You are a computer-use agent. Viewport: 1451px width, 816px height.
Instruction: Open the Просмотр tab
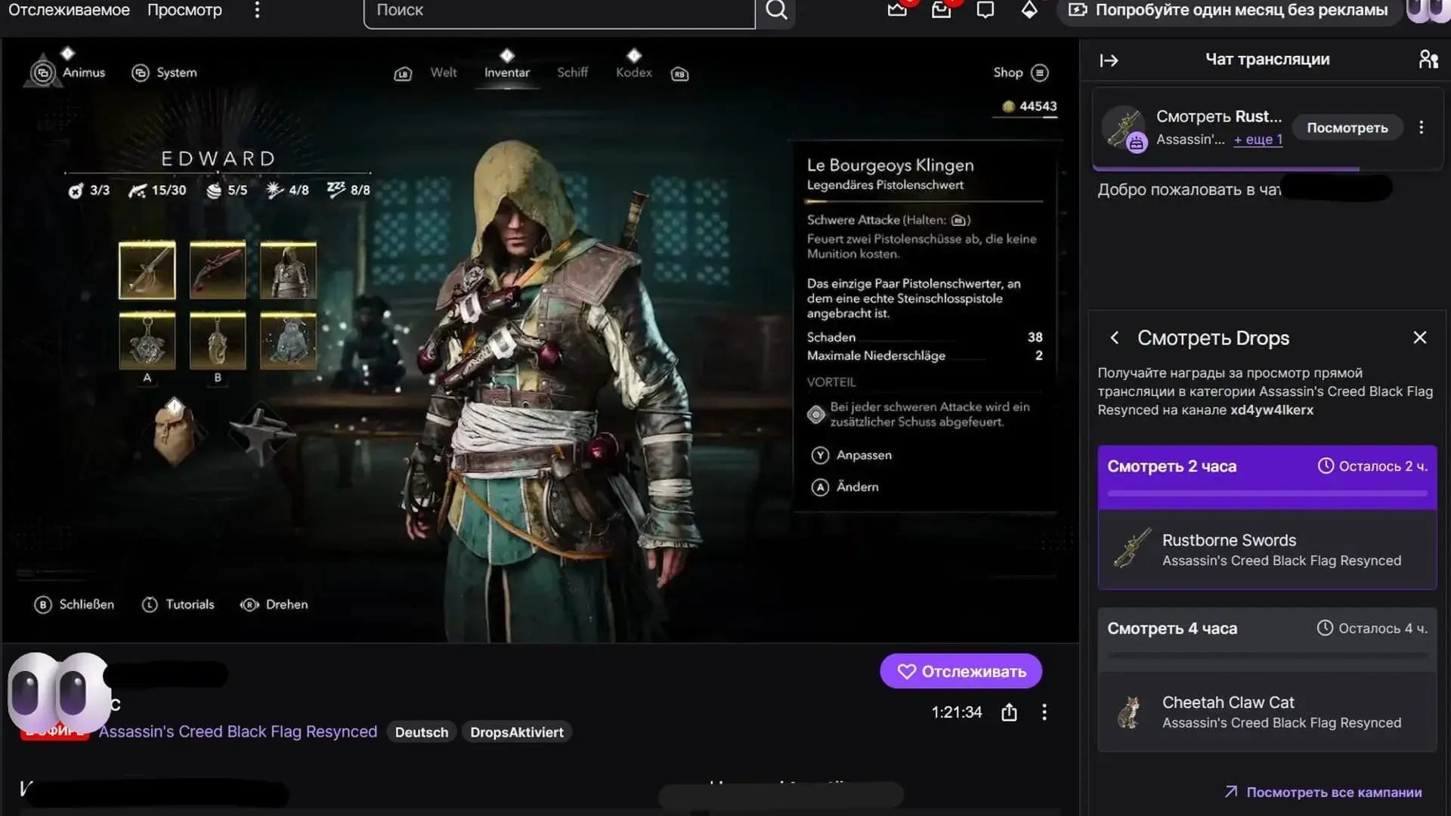(184, 10)
